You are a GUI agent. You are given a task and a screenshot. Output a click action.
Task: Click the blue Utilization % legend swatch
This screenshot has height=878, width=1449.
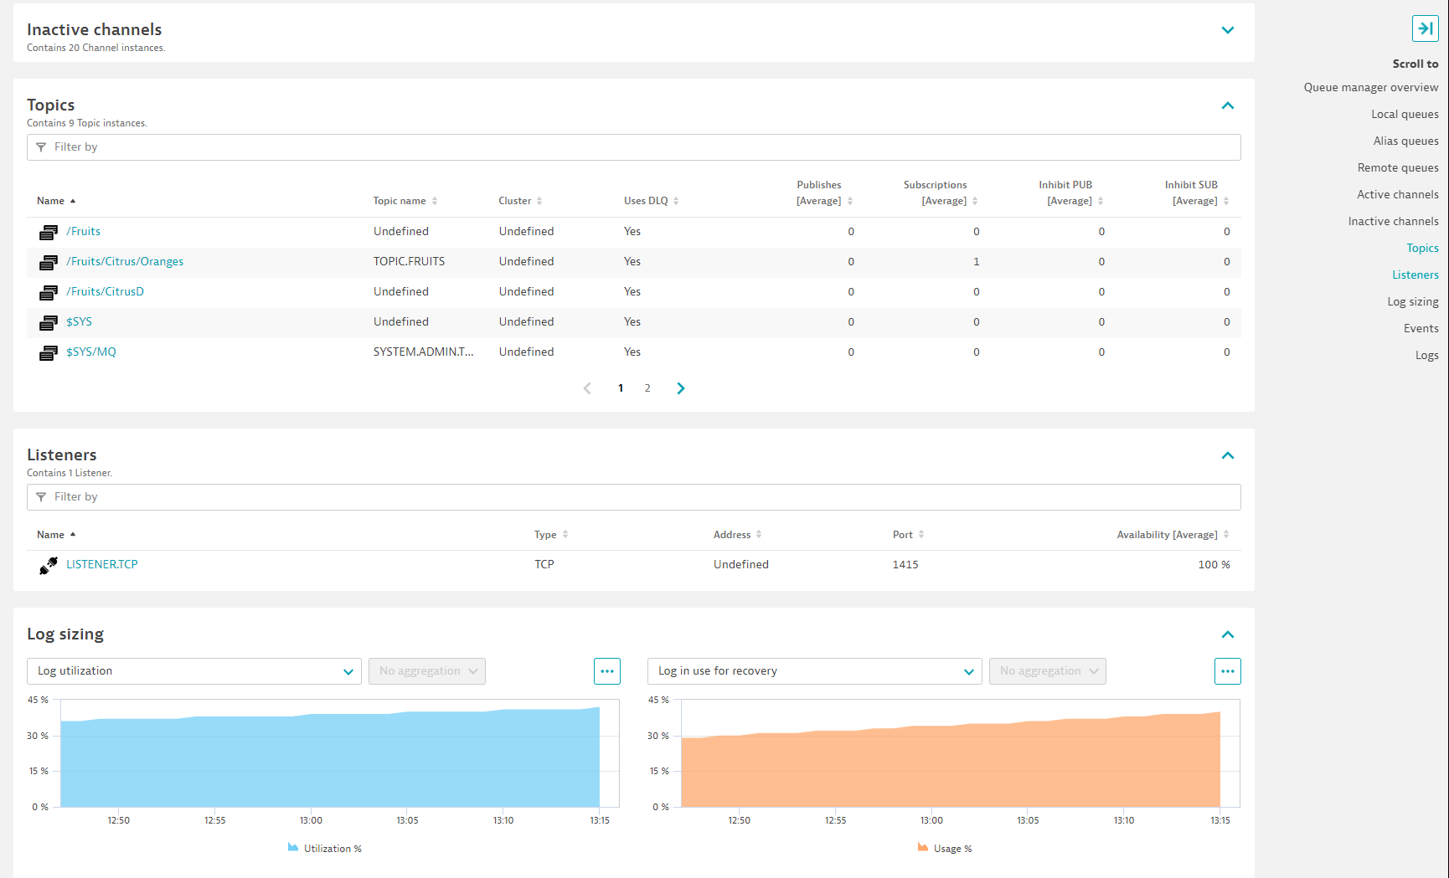pyautogui.click(x=293, y=848)
